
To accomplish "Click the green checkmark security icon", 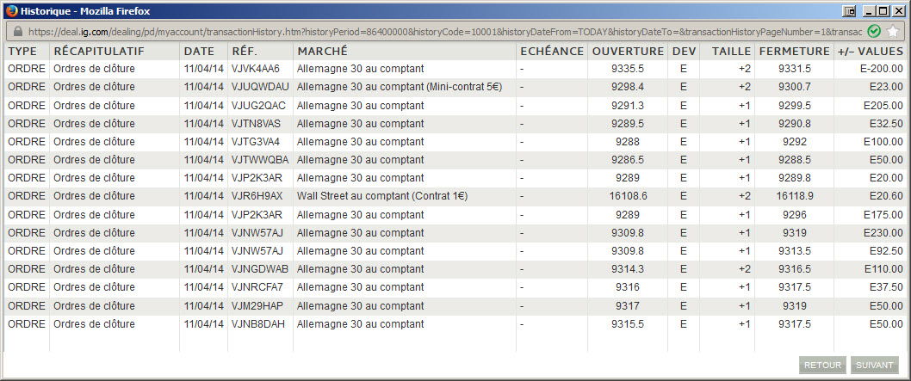I will point(873,31).
